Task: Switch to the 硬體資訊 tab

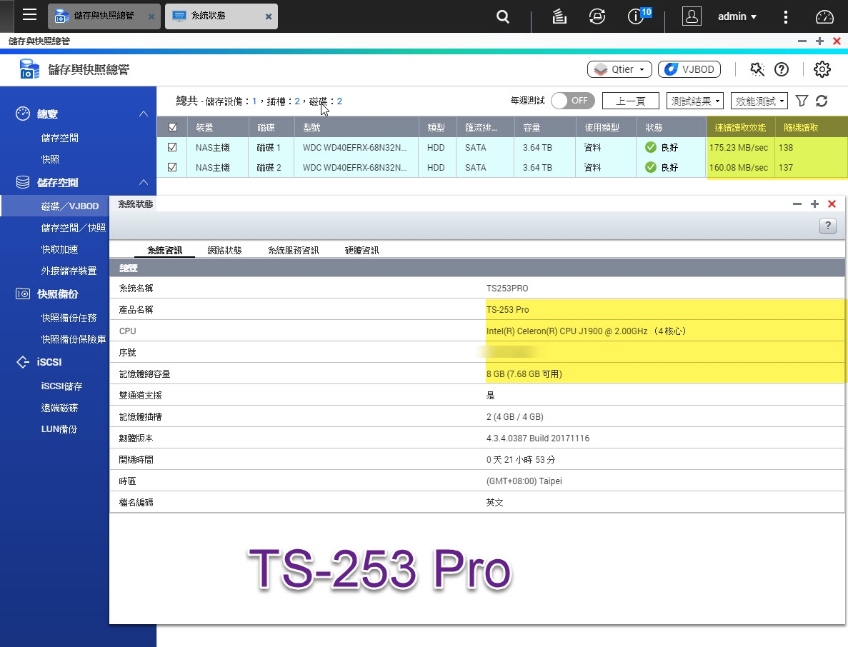Action: tap(361, 250)
